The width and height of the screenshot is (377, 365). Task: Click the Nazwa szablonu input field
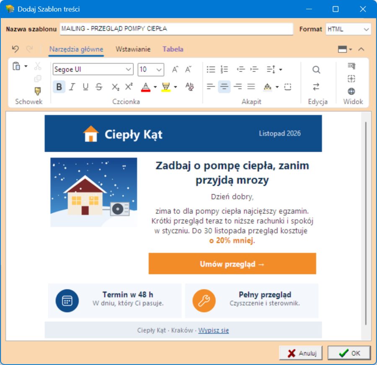click(176, 29)
